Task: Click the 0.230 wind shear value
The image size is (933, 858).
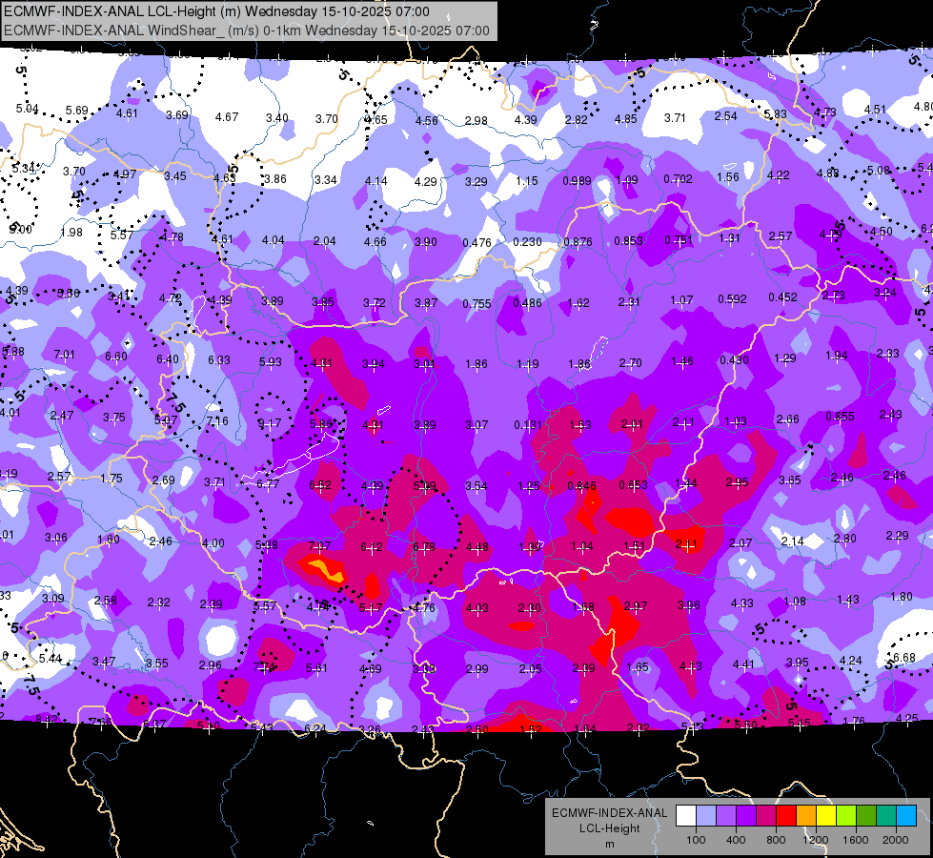Action: [x=527, y=242]
